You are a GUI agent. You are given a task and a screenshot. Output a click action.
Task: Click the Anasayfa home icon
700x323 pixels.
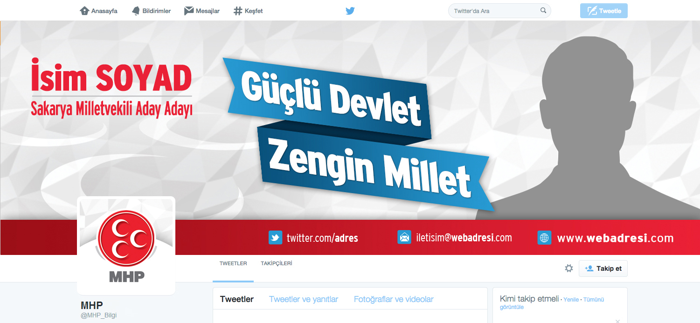click(x=84, y=11)
